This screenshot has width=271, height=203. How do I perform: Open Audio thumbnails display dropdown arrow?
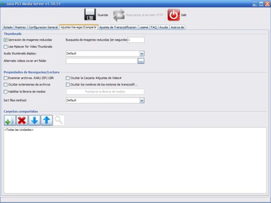click(x=142, y=53)
